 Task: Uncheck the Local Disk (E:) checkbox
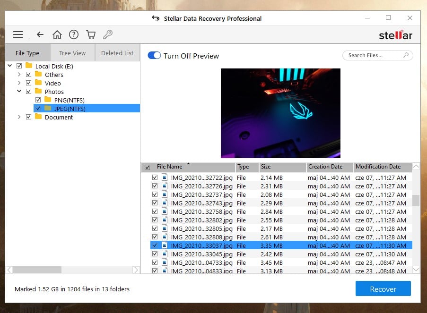pos(19,66)
